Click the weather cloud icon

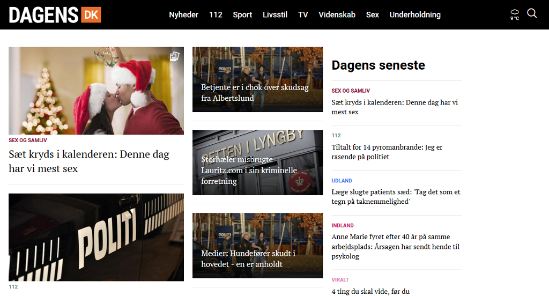tap(515, 14)
